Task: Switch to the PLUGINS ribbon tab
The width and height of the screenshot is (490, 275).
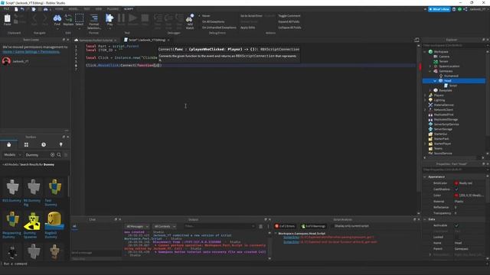Action: point(113,9)
